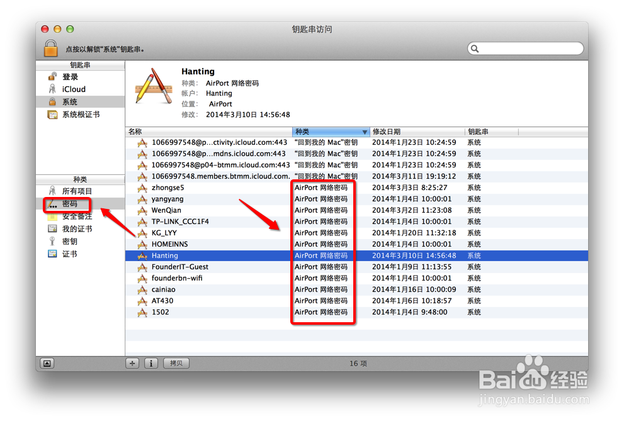
Task: Open the info button for Hanting
Action: pos(150,363)
